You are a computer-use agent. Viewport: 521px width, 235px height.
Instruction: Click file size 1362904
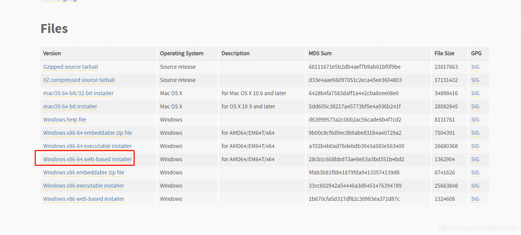point(445,159)
